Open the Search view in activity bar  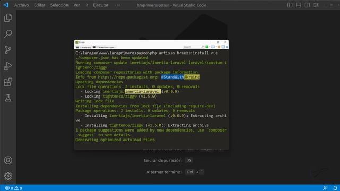[8, 34]
